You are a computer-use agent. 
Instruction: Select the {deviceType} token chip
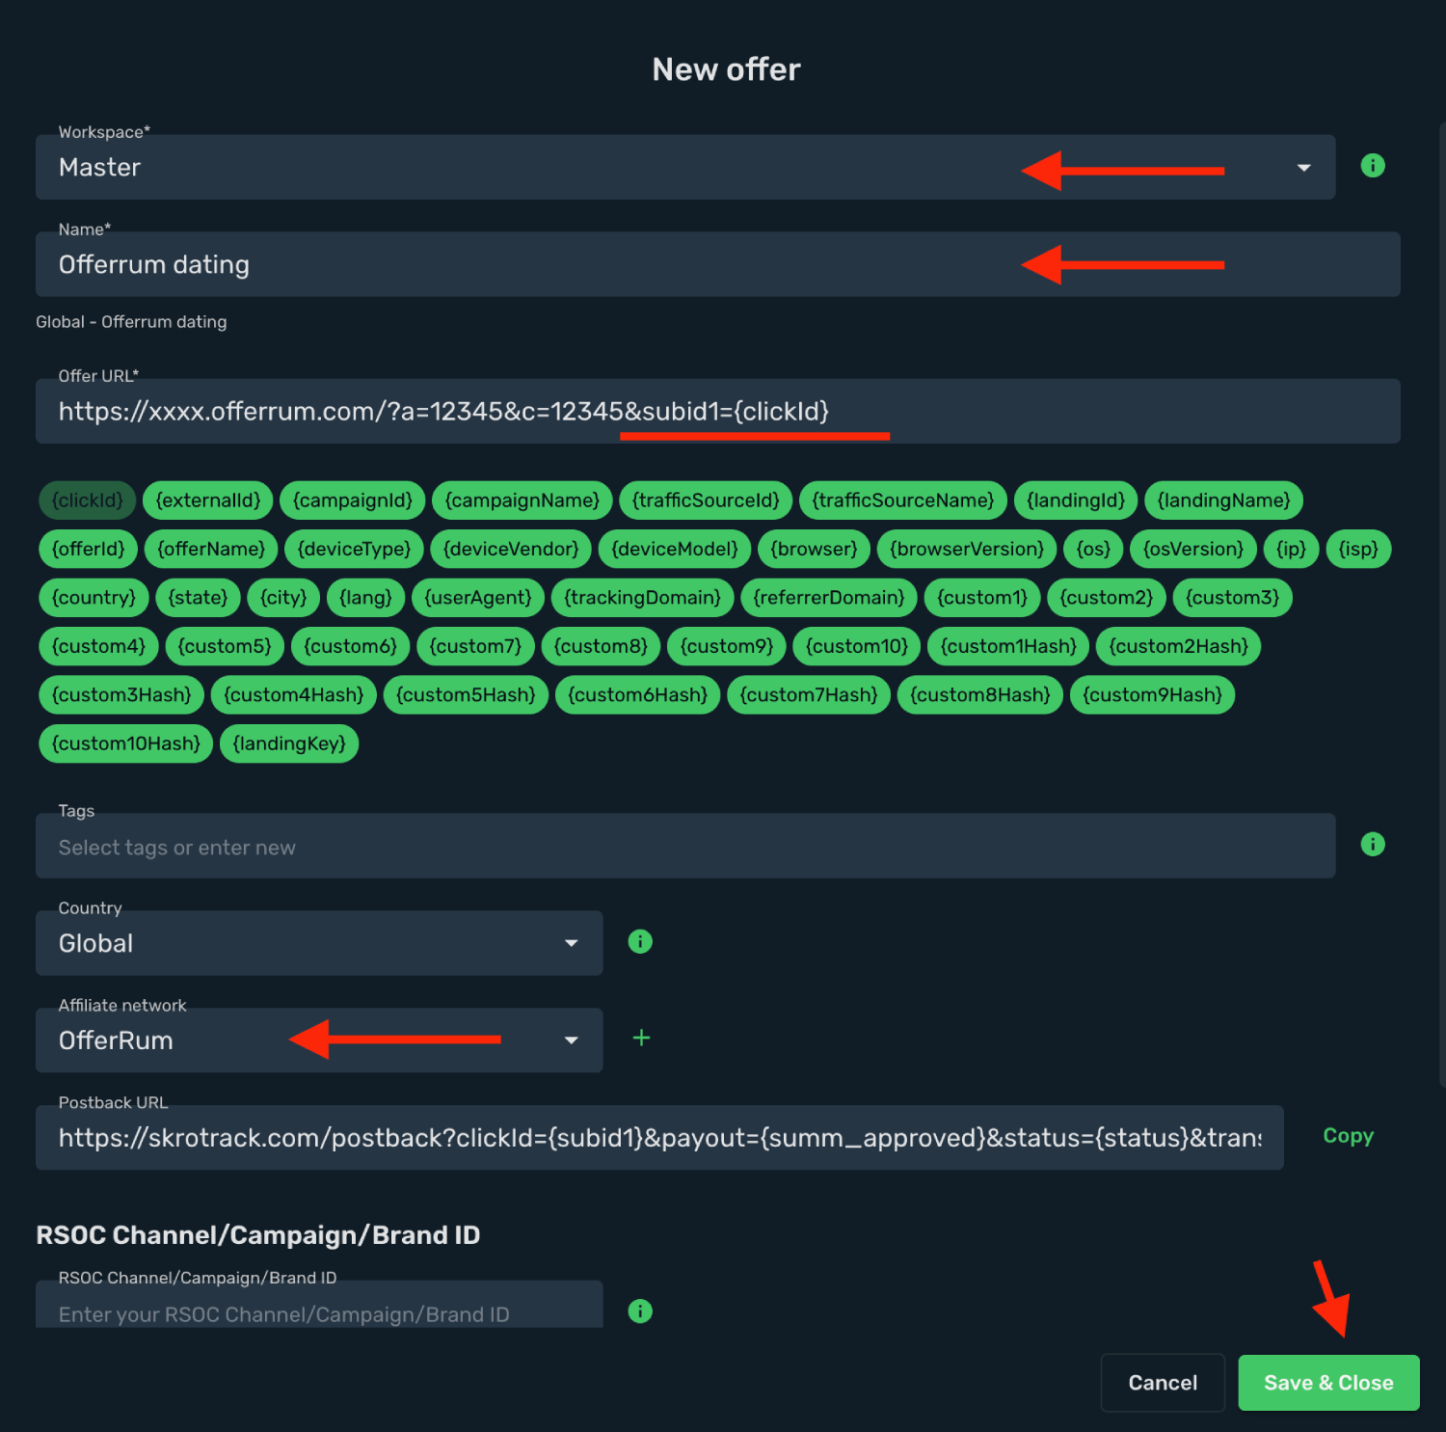pyautogui.click(x=354, y=550)
